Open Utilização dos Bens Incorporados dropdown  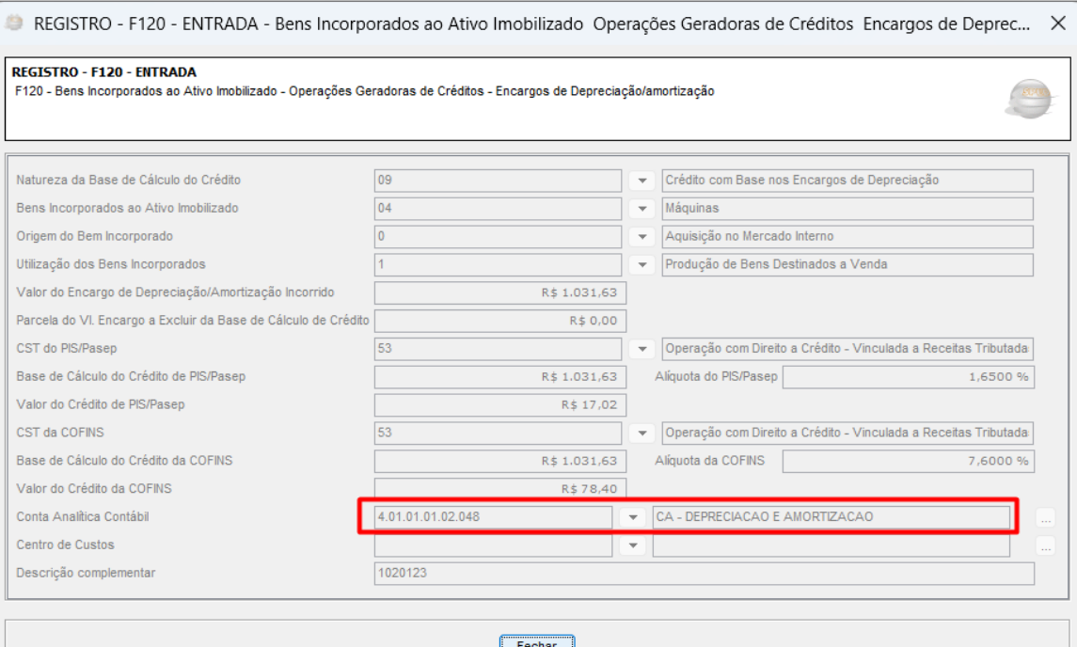[641, 265]
